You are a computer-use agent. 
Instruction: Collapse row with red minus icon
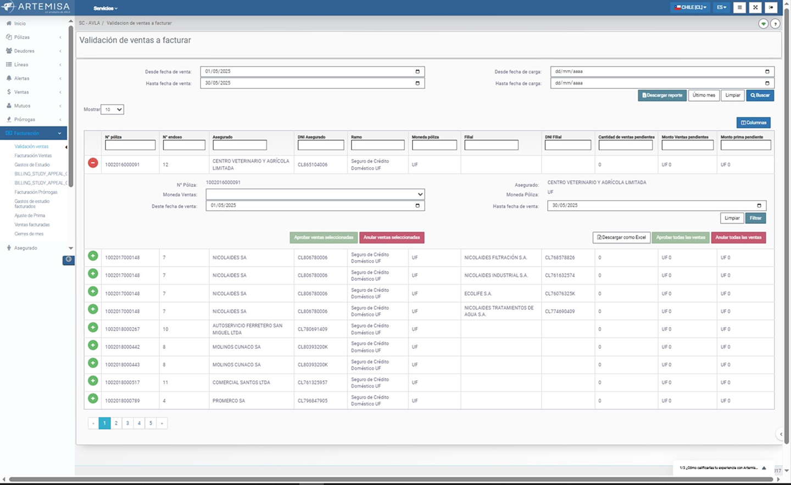(x=93, y=163)
